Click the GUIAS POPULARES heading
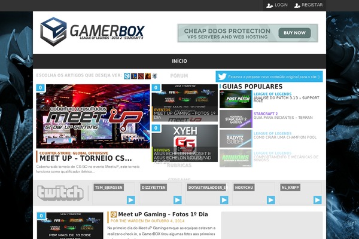 pos(252,87)
